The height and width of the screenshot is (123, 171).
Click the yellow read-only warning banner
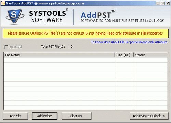click(85, 33)
